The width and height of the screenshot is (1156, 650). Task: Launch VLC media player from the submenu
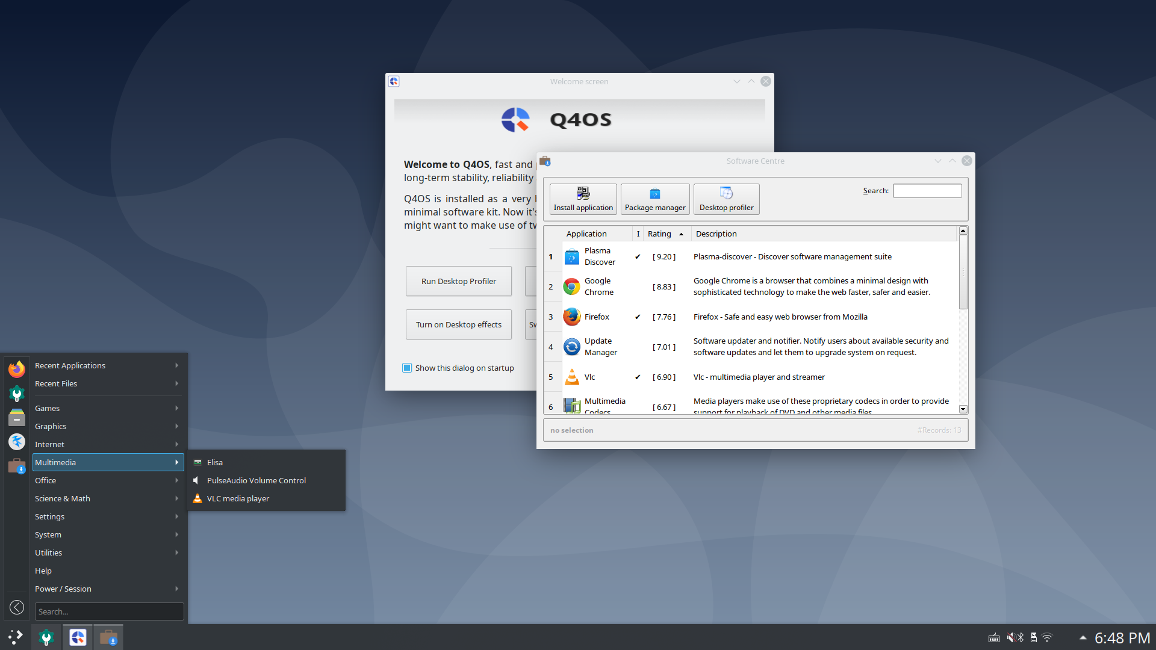point(267,498)
